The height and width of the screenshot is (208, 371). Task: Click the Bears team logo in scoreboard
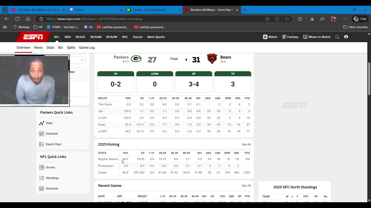pos(212,59)
